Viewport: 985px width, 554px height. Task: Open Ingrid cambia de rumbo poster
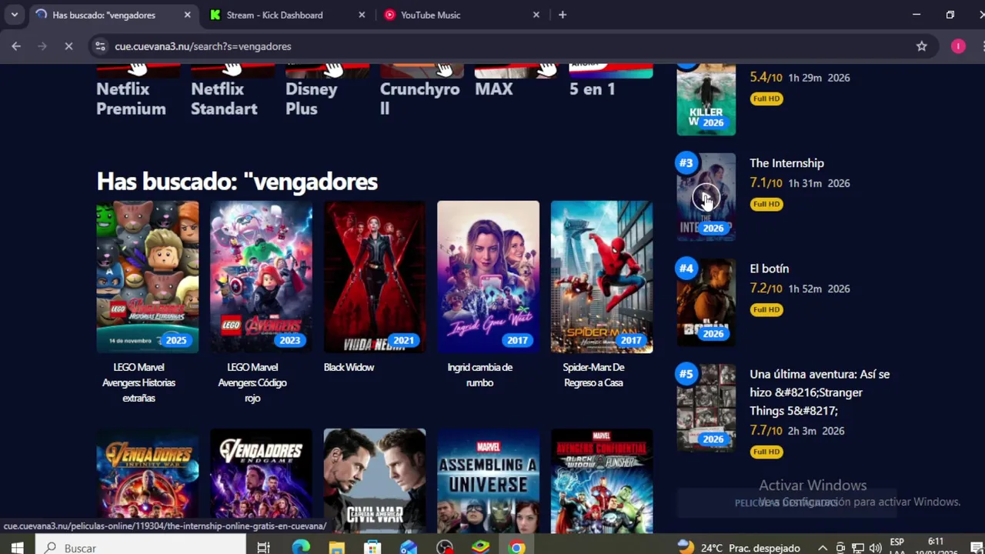coord(488,277)
